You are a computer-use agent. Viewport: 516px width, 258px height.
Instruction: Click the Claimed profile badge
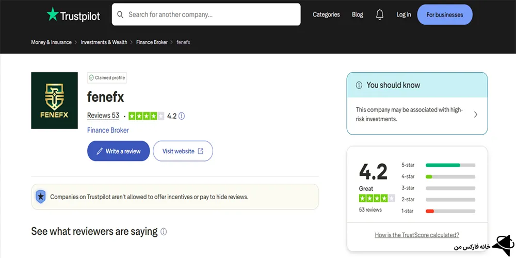(107, 78)
